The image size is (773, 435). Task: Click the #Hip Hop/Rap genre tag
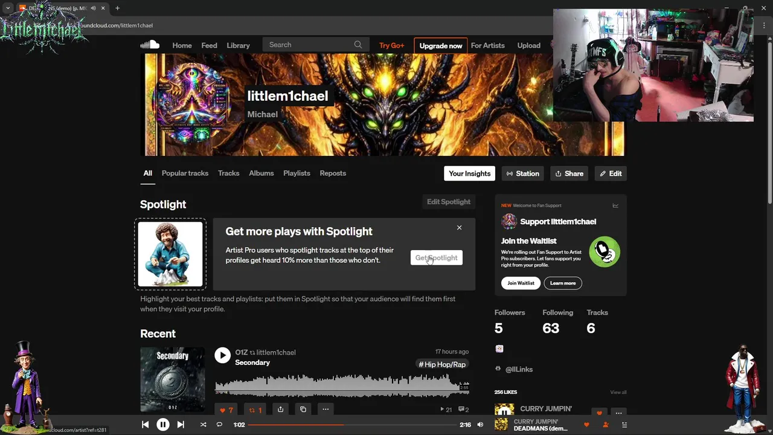[443, 364]
